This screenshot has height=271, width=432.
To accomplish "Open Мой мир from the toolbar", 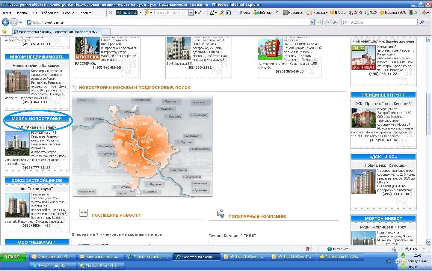I will 262,13.
